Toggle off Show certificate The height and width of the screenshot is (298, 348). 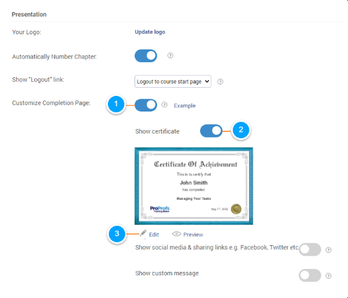[212, 131]
